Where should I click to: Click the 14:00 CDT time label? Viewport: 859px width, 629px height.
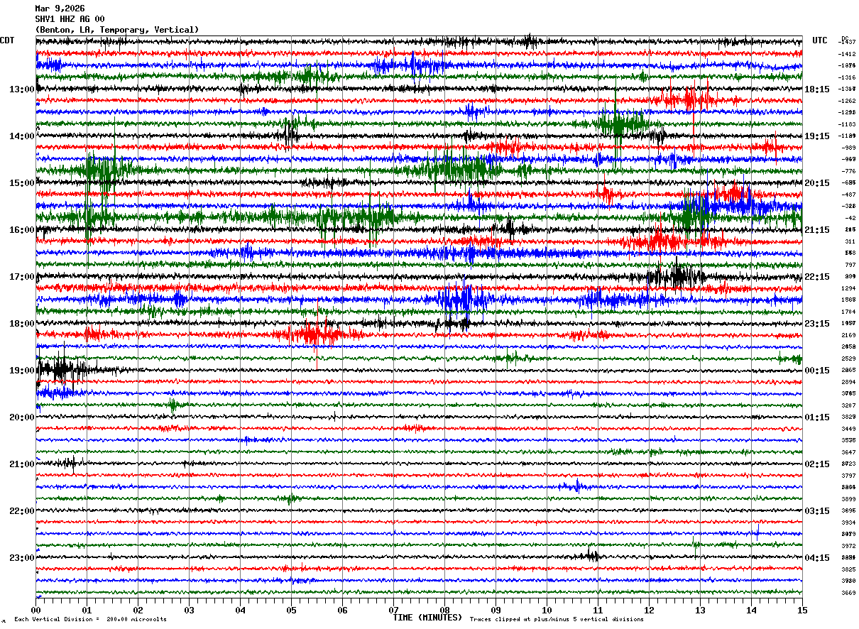22,136
